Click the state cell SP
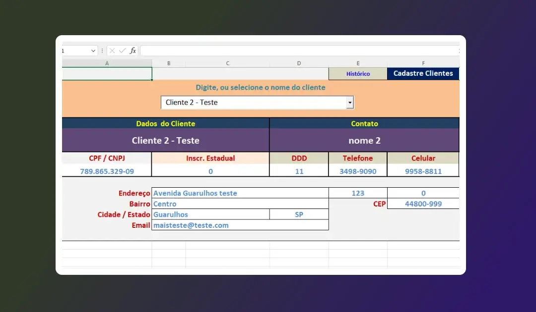The image size is (536, 312). [x=299, y=214]
